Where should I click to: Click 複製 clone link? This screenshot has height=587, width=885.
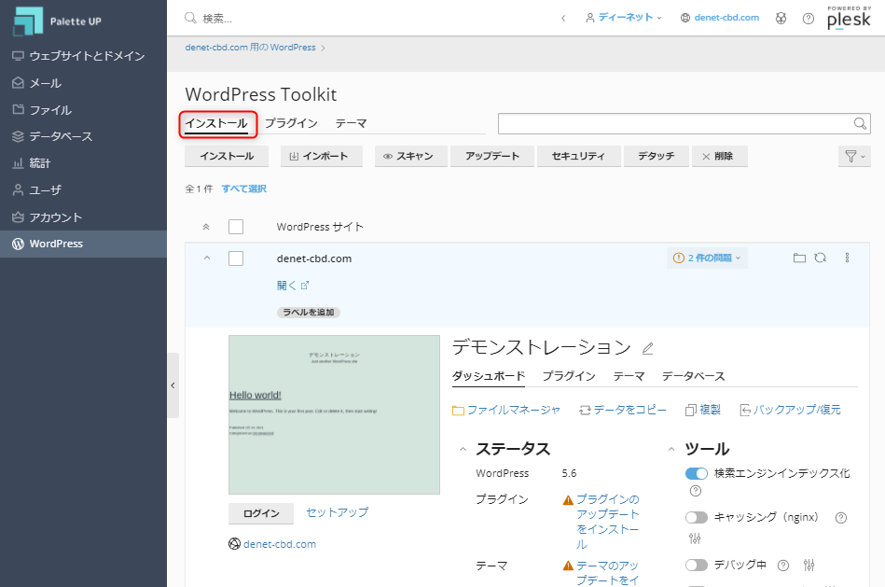click(x=703, y=411)
